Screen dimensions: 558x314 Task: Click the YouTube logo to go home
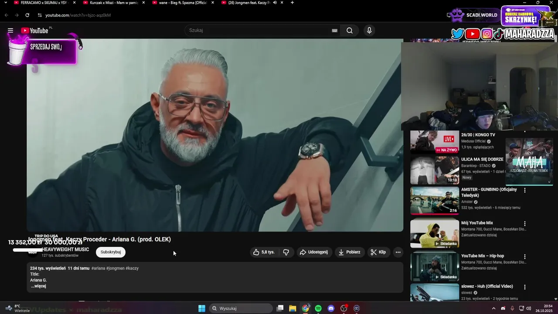35,31
